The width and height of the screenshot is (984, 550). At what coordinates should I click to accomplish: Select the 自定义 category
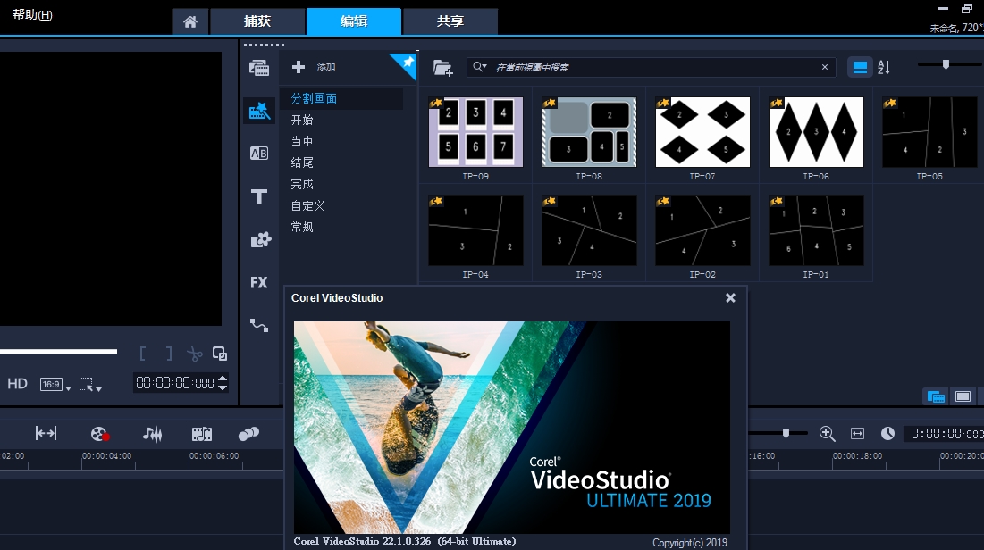307,205
